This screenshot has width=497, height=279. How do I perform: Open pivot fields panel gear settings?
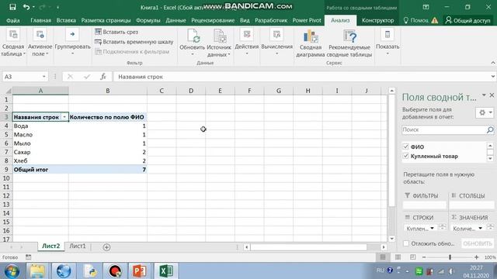[485, 112]
